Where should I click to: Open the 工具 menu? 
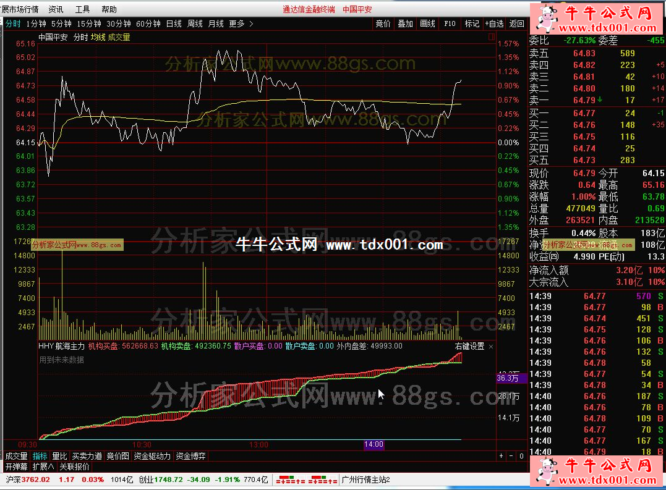coord(82,9)
